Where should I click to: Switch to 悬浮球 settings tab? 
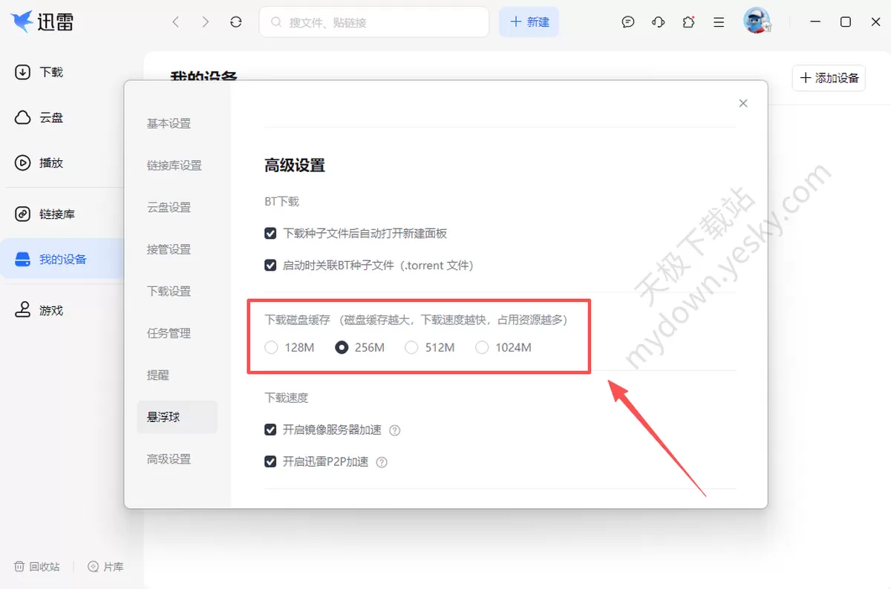pos(177,417)
